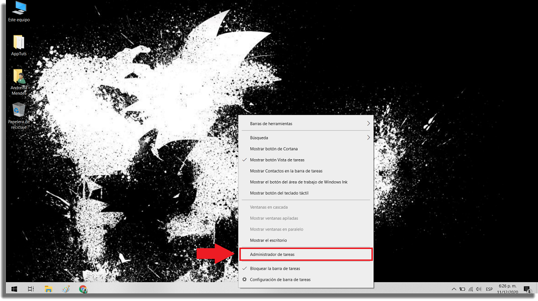The width and height of the screenshot is (538, 301).
Task: Open the Action Center notifications icon
Action: (x=527, y=289)
